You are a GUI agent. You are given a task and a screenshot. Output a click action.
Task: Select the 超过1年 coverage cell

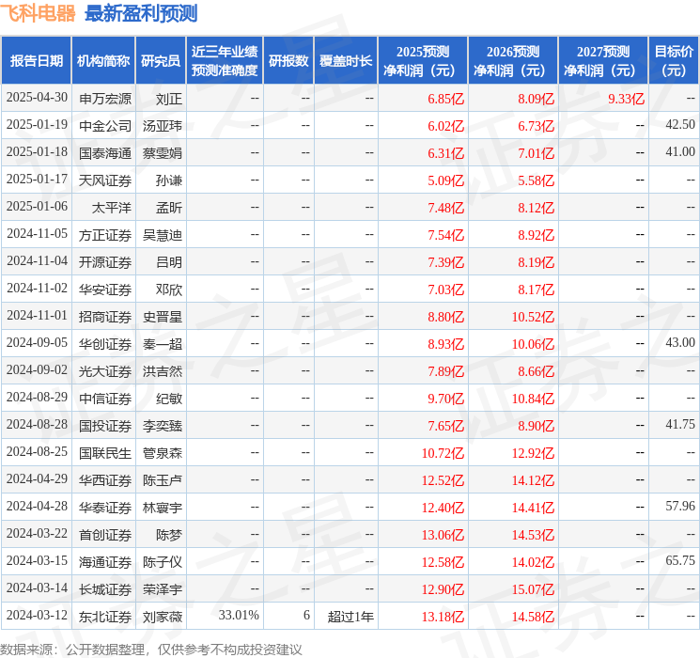tap(350, 617)
